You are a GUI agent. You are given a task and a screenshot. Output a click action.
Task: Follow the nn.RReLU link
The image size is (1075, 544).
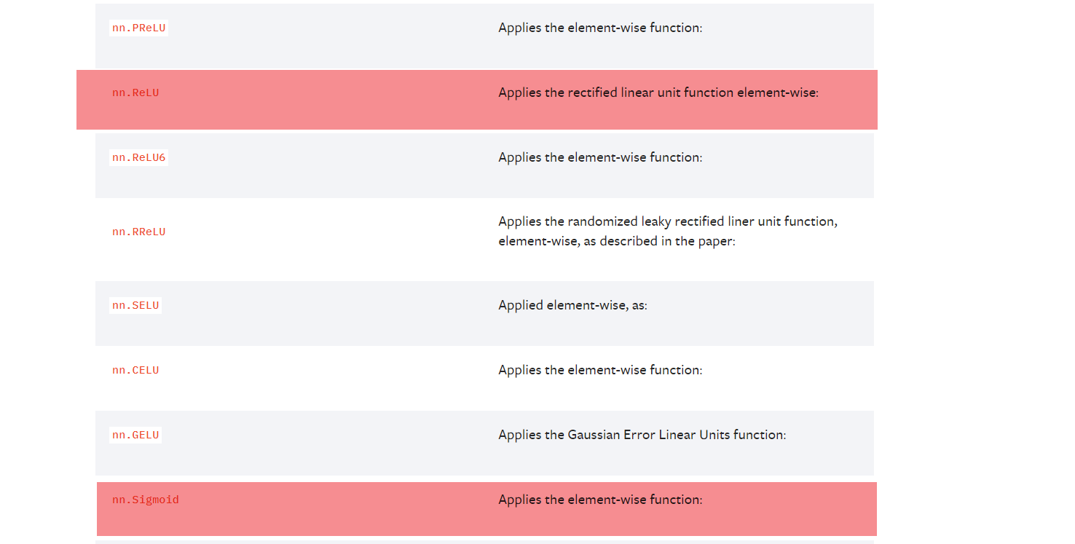[138, 232]
